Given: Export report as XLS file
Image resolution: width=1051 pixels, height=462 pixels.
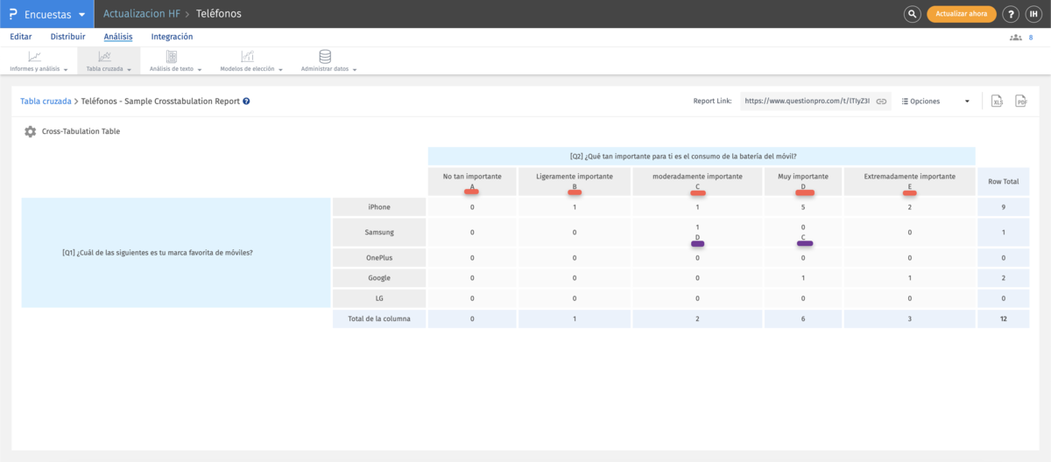Looking at the screenshot, I should pos(997,101).
